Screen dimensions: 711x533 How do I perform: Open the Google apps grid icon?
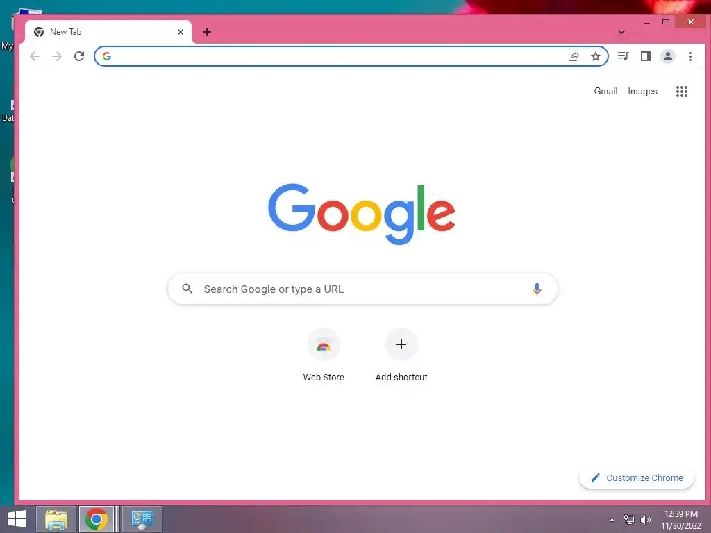click(682, 92)
